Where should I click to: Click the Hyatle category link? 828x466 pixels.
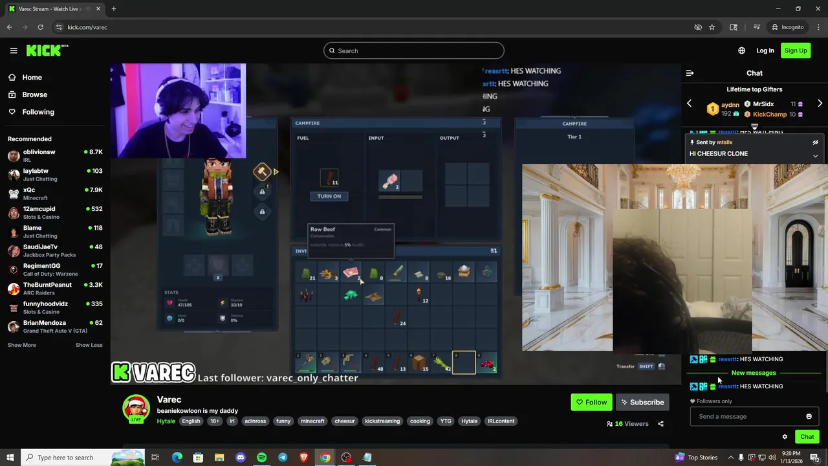pyautogui.click(x=166, y=421)
